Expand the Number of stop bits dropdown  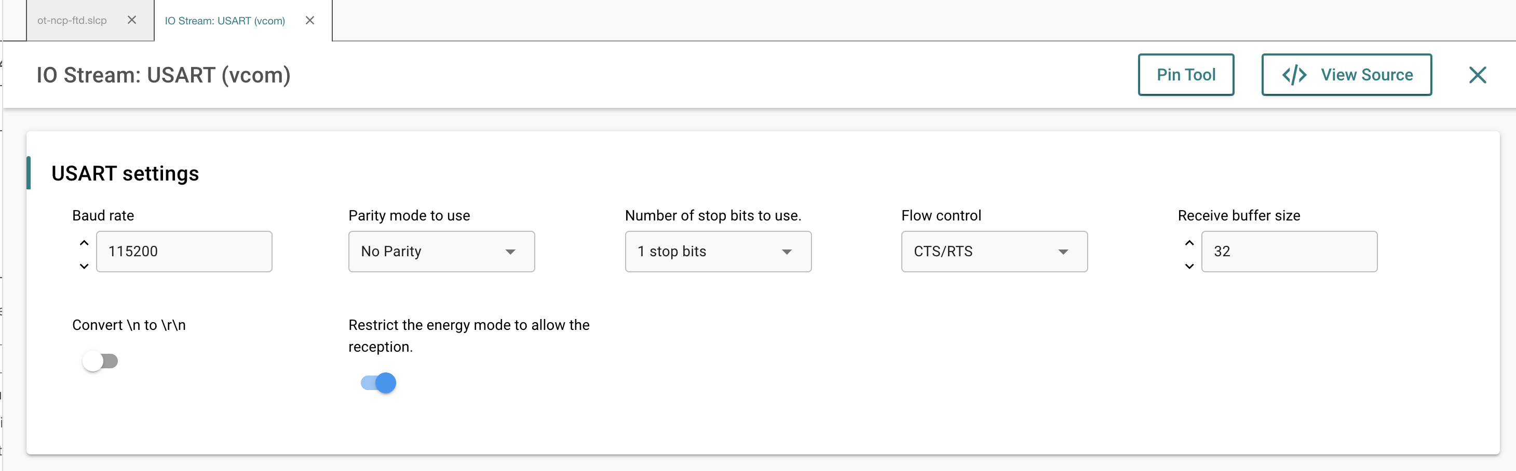pyautogui.click(x=718, y=252)
